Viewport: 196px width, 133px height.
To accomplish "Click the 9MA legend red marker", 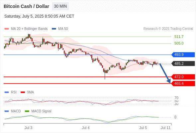I will click(23, 92).
